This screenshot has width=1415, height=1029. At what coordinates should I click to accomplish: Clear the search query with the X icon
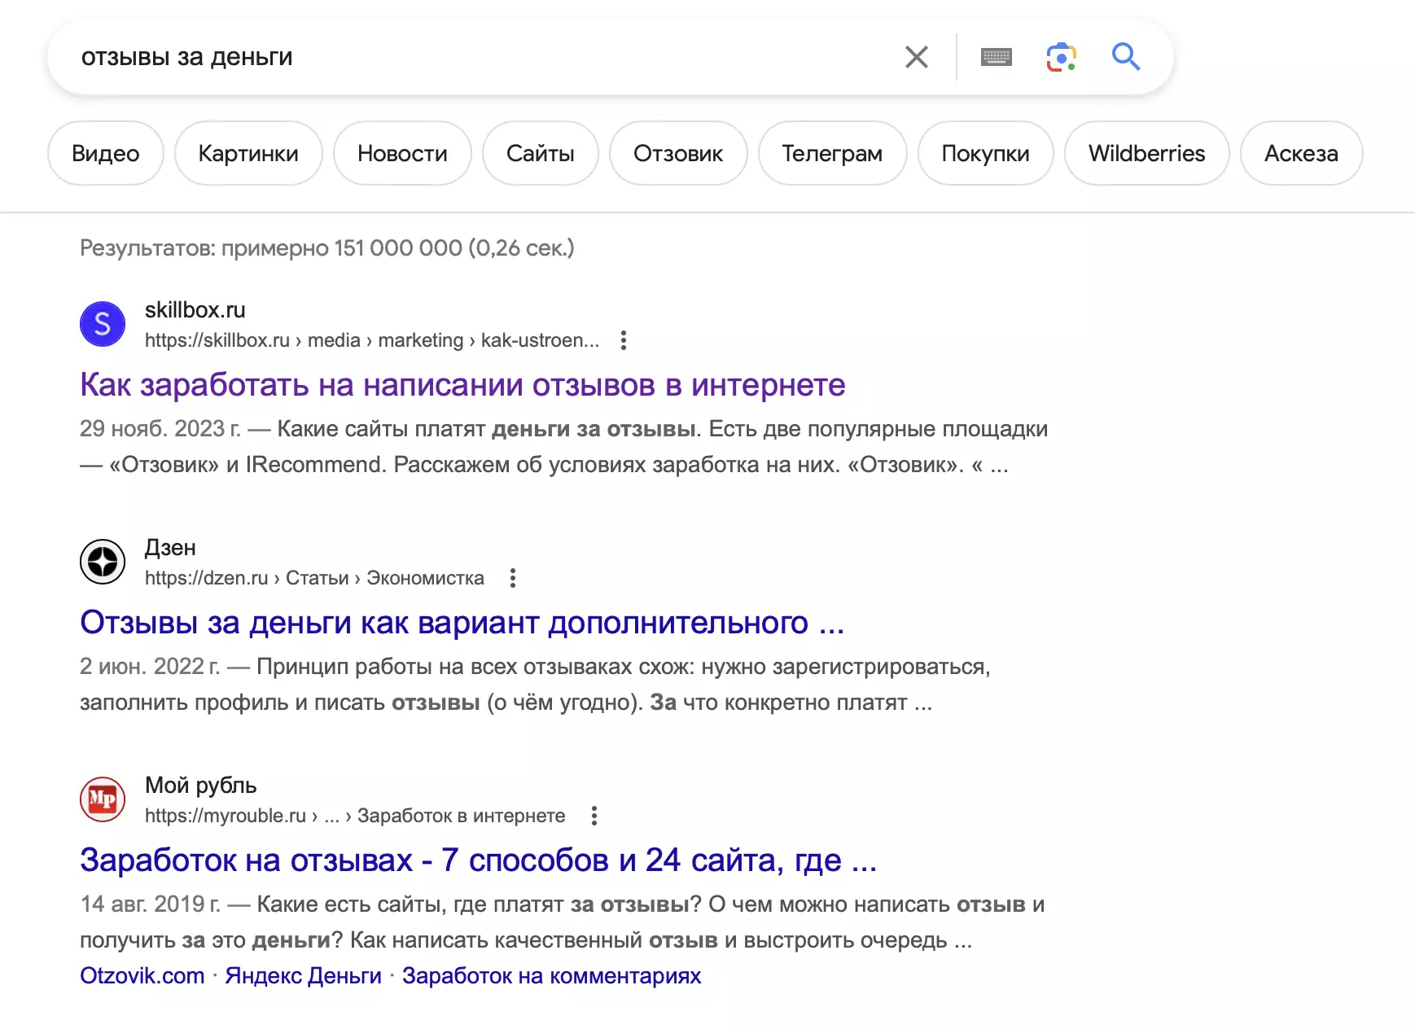point(917,57)
